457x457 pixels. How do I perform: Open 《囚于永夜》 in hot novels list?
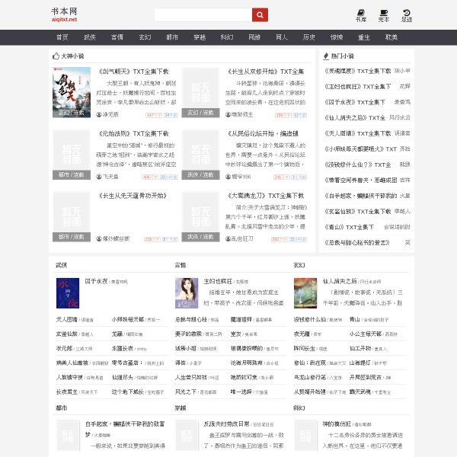pos(355,102)
